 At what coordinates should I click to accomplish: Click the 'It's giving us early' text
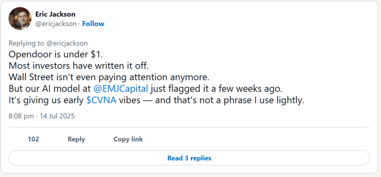coord(47,100)
